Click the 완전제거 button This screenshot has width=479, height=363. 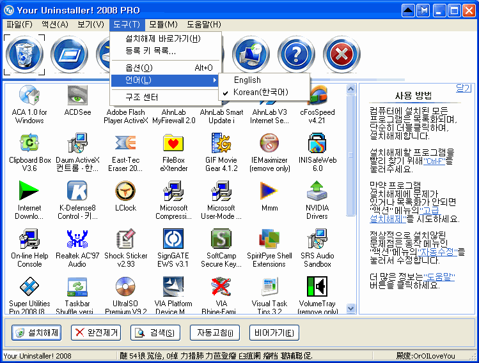(96, 332)
